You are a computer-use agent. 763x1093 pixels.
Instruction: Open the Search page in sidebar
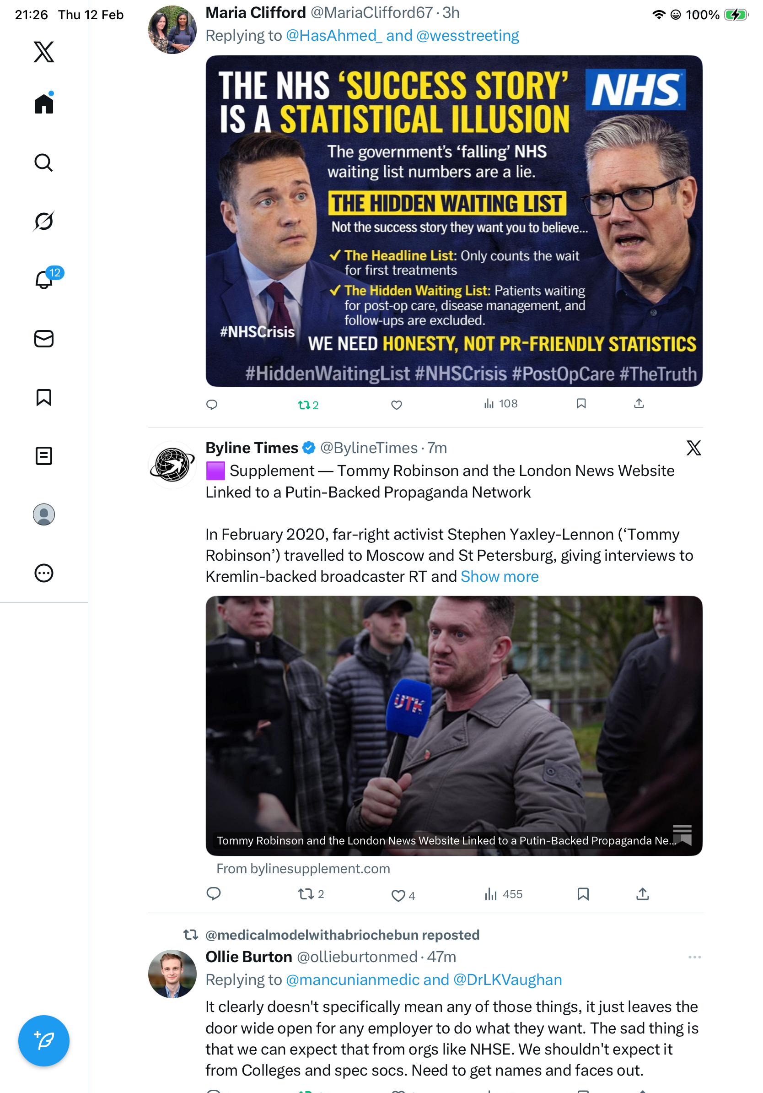tap(43, 163)
